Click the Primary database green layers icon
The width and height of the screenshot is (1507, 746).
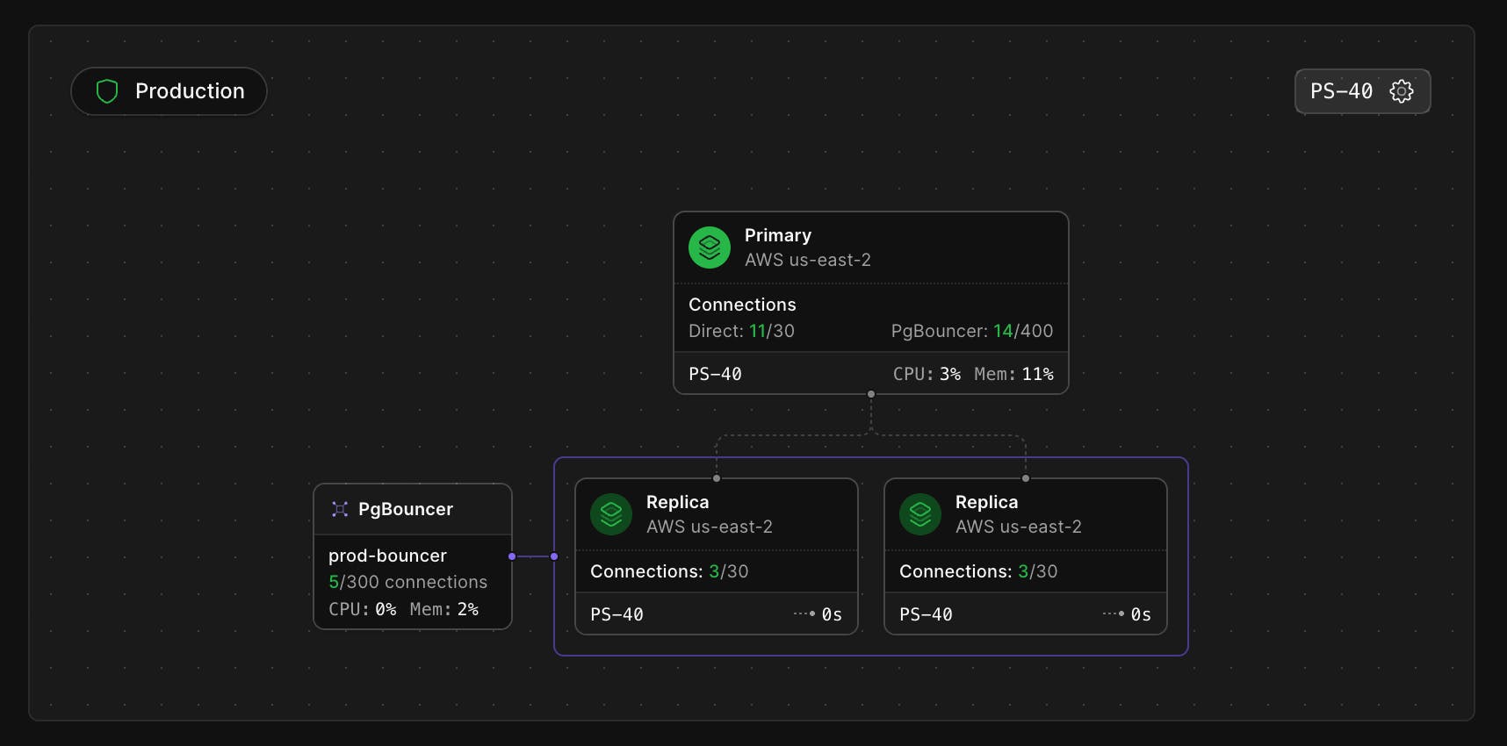(710, 247)
